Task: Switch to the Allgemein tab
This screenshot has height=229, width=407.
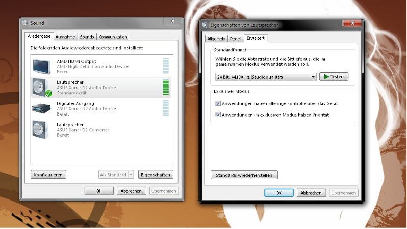Action: tap(216, 39)
